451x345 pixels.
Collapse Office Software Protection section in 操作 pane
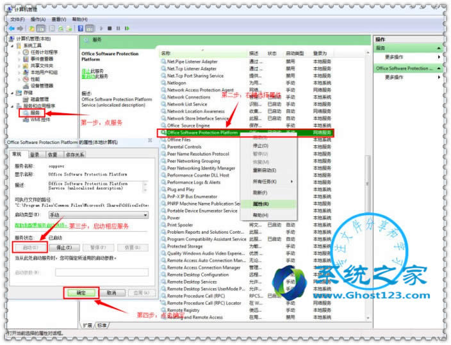[439, 68]
